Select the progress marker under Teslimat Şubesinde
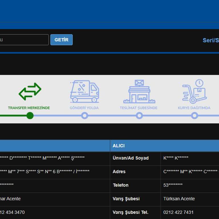 coord(139,115)
